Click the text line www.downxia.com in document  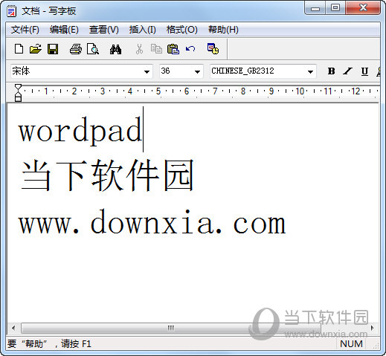tap(152, 221)
